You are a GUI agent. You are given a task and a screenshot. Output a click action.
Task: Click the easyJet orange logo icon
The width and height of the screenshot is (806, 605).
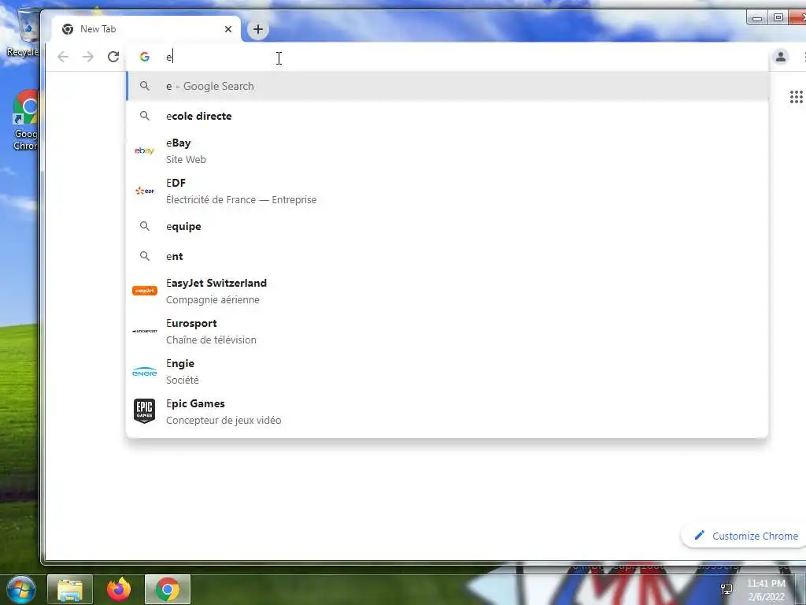(145, 291)
